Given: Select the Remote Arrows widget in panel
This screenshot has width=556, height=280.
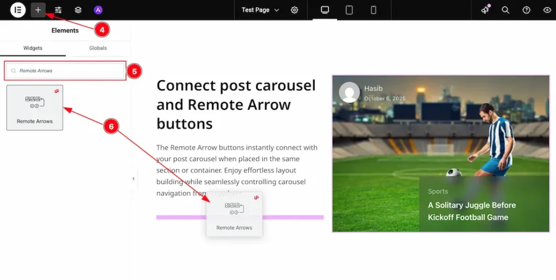Looking at the screenshot, I should coord(35,107).
